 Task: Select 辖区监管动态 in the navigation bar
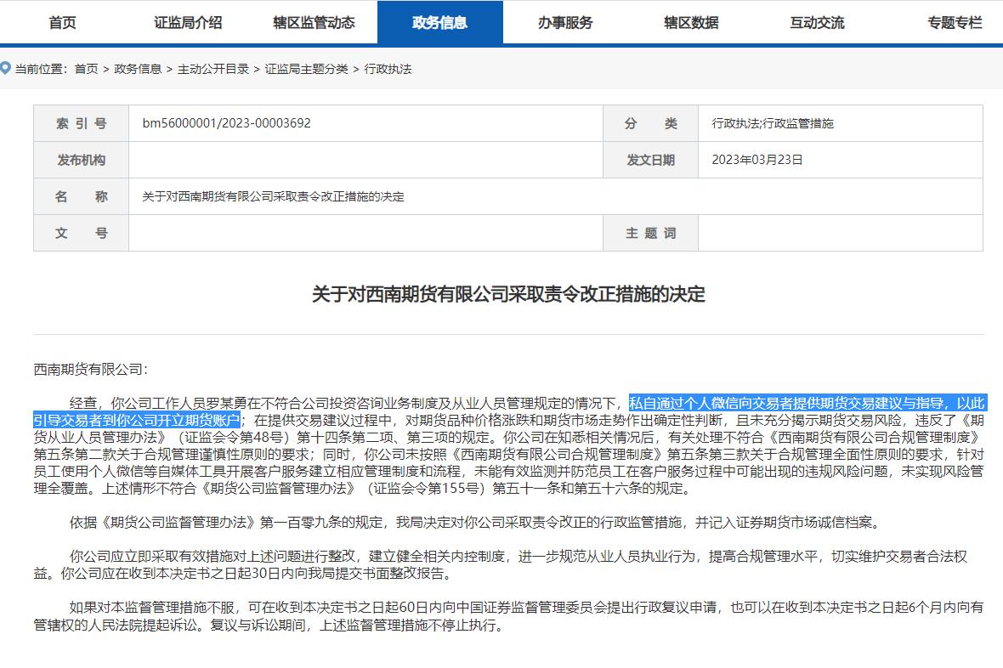point(313,23)
